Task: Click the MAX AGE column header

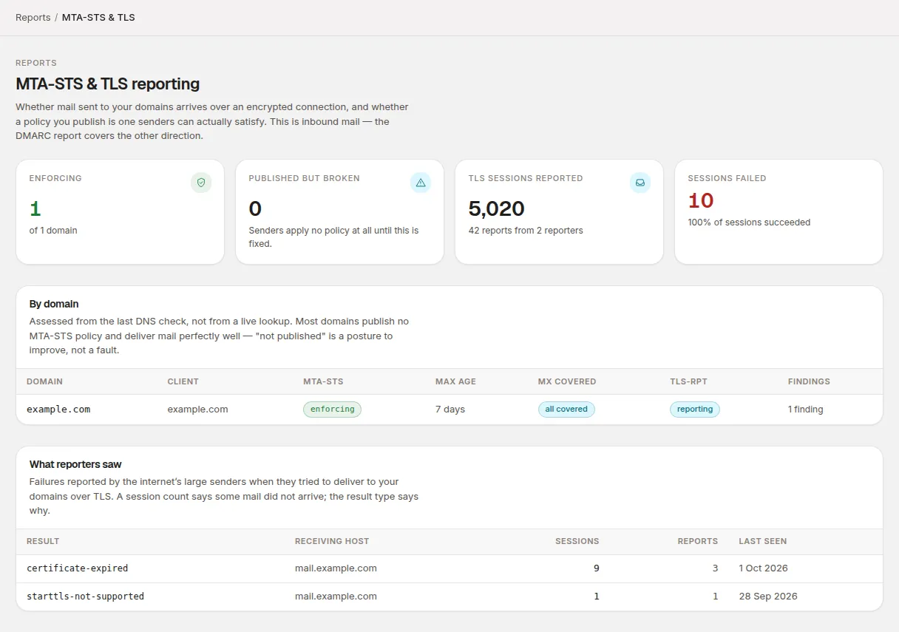Action: (x=455, y=381)
